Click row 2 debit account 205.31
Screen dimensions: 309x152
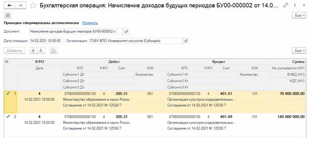pos(122,117)
